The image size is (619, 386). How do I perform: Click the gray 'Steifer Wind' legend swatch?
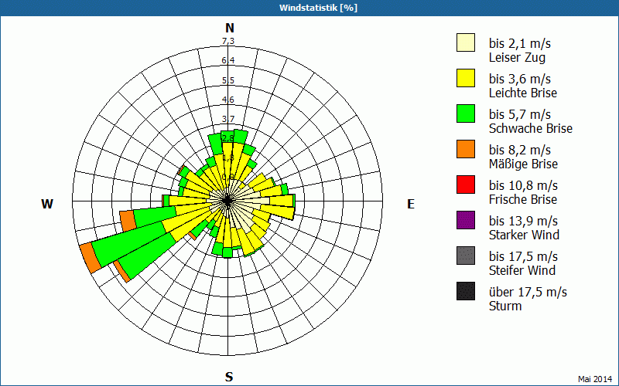[466, 256]
